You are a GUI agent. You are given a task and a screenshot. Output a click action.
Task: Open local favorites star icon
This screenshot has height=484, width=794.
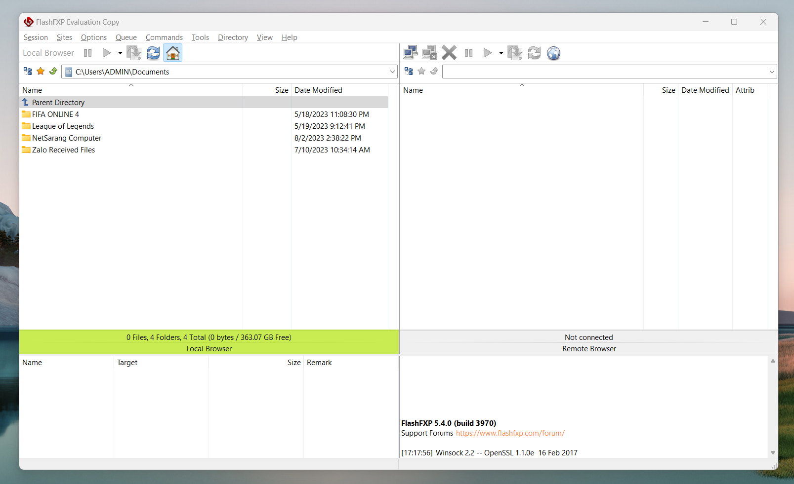click(41, 72)
